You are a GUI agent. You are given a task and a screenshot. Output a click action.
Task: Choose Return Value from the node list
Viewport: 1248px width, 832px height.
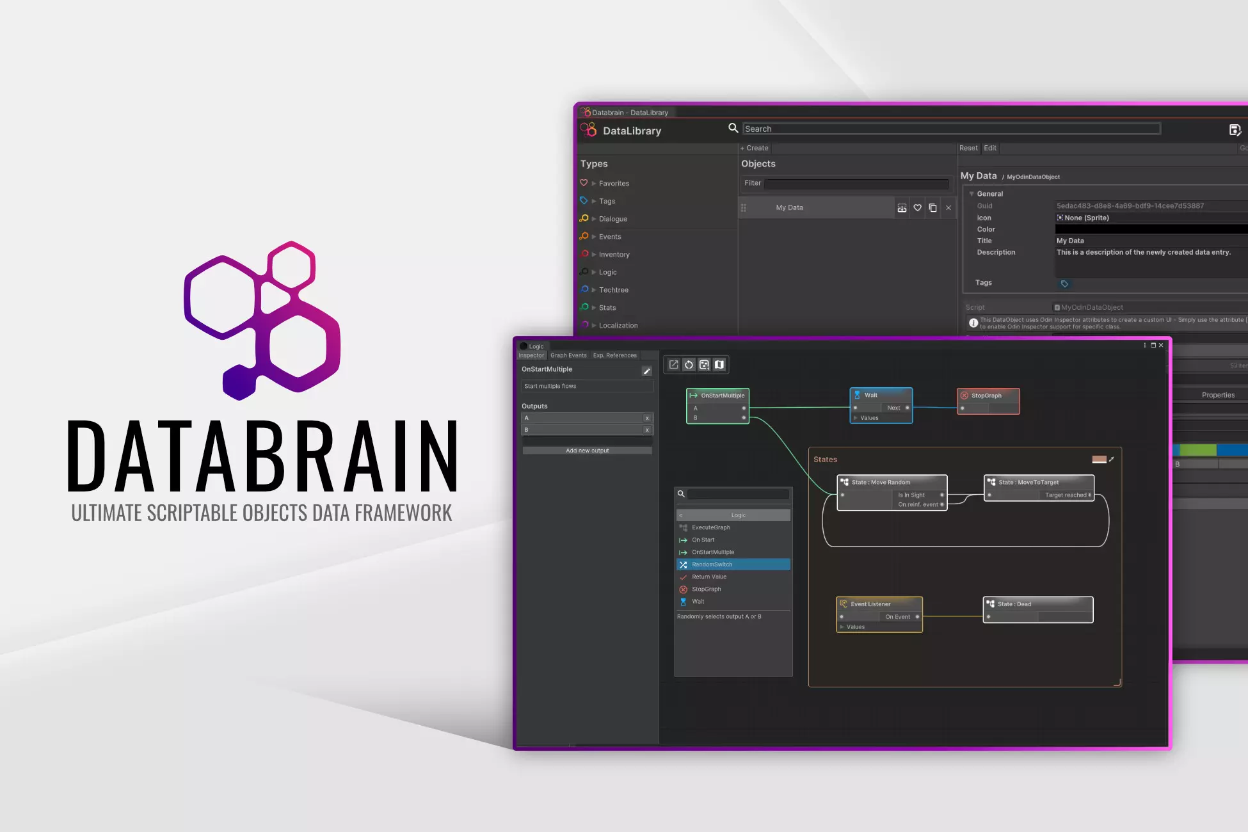pyautogui.click(x=733, y=577)
